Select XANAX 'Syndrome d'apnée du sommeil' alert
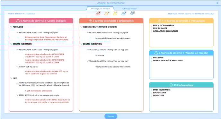The height and width of the screenshot is (119, 221). click(47, 72)
